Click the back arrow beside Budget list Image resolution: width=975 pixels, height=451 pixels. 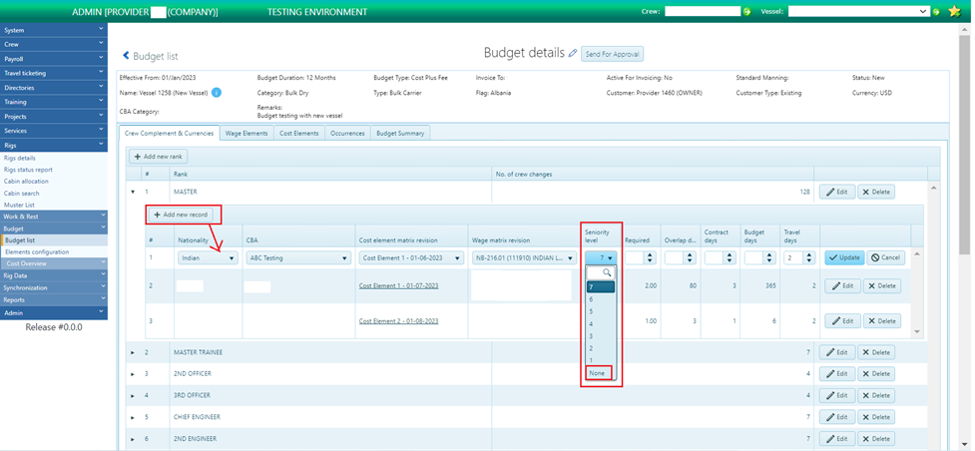126,56
